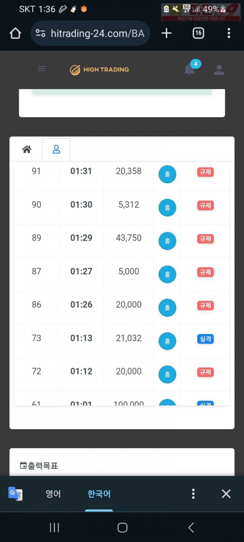The image size is (244, 542).
Task: Tap the Google Translate icon
Action: tap(15, 494)
